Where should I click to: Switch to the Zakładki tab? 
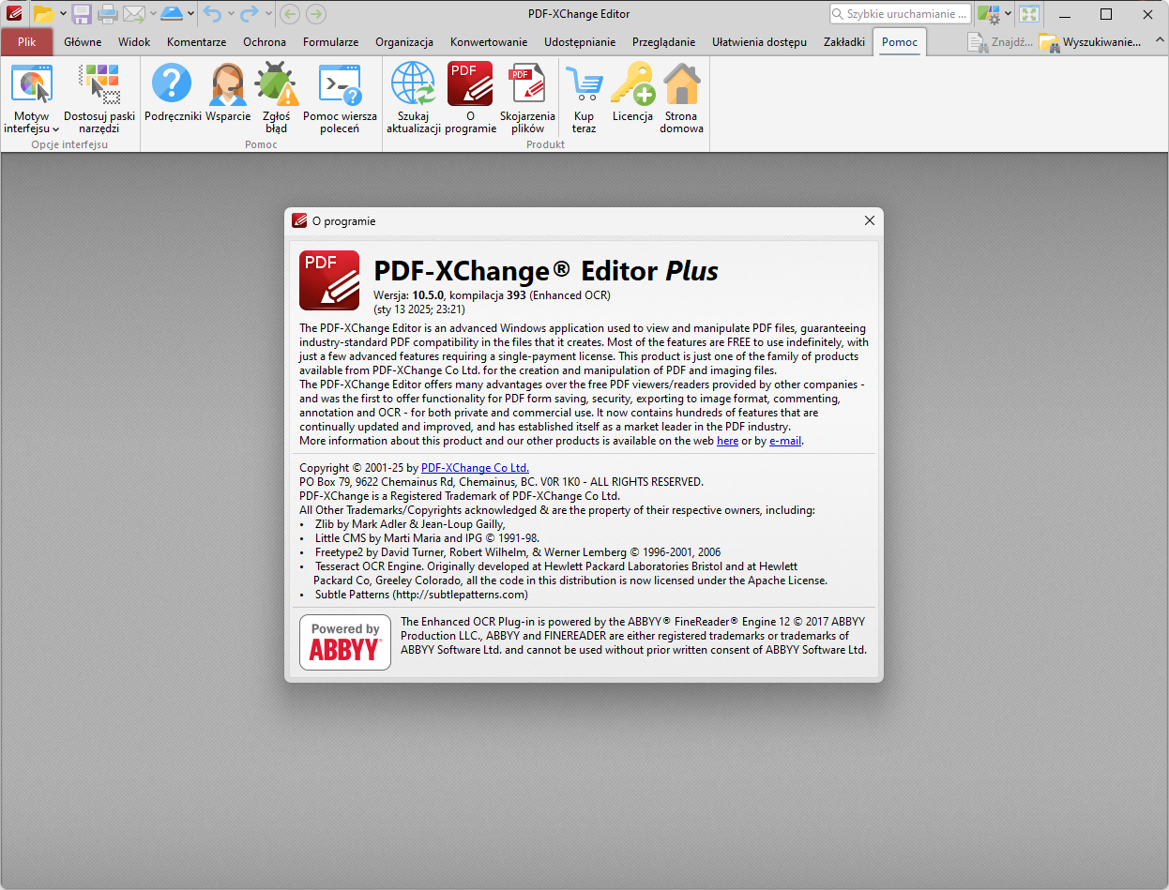[844, 42]
